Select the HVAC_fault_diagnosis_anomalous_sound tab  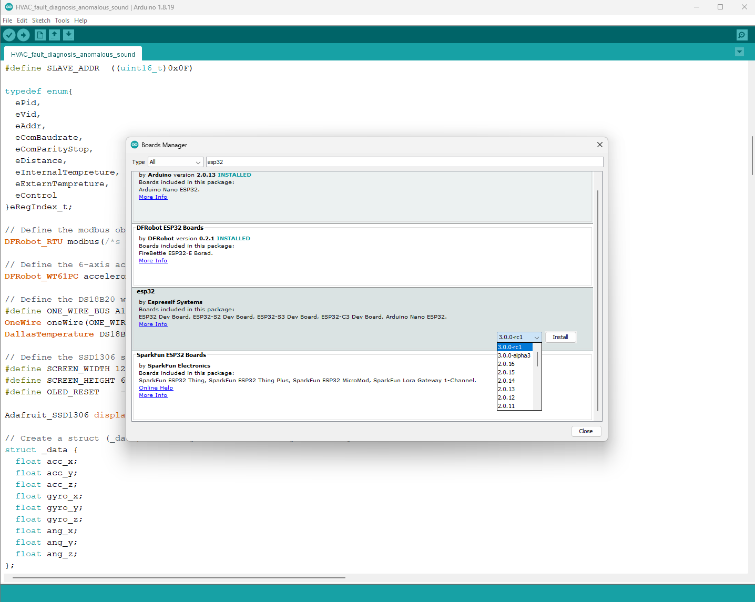coord(73,54)
